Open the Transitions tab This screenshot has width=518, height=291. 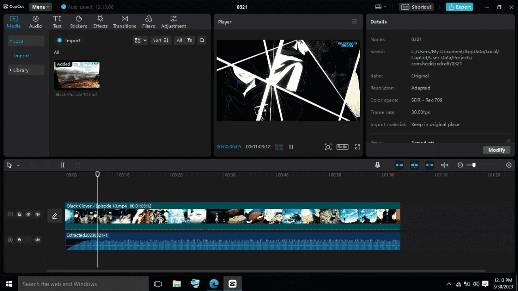[125, 22]
